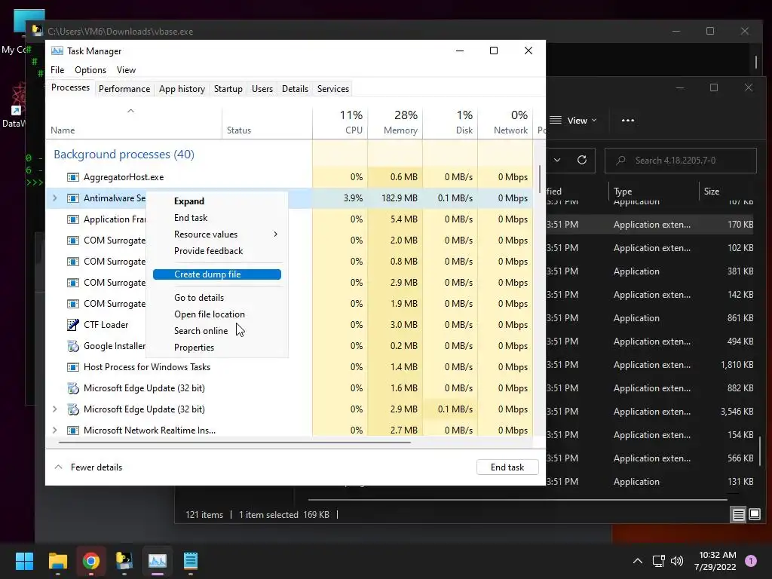Select Expand in the context menu
Screen dimensions: 772x579
pyautogui.click(x=217, y=201)
